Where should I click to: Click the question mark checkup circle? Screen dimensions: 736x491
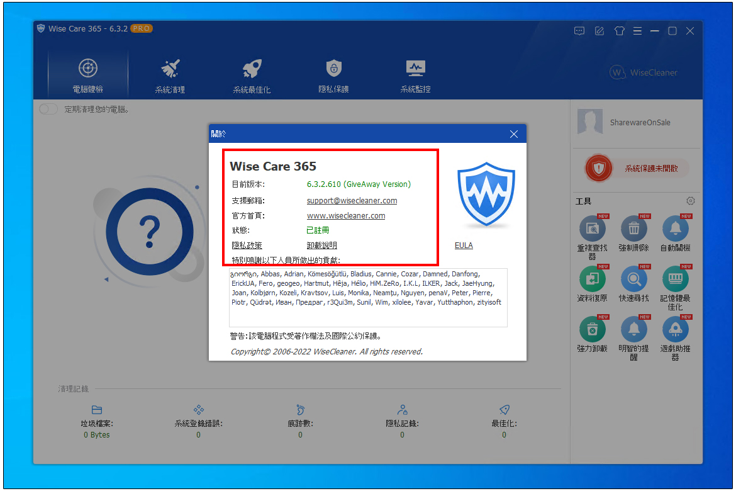(x=150, y=232)
